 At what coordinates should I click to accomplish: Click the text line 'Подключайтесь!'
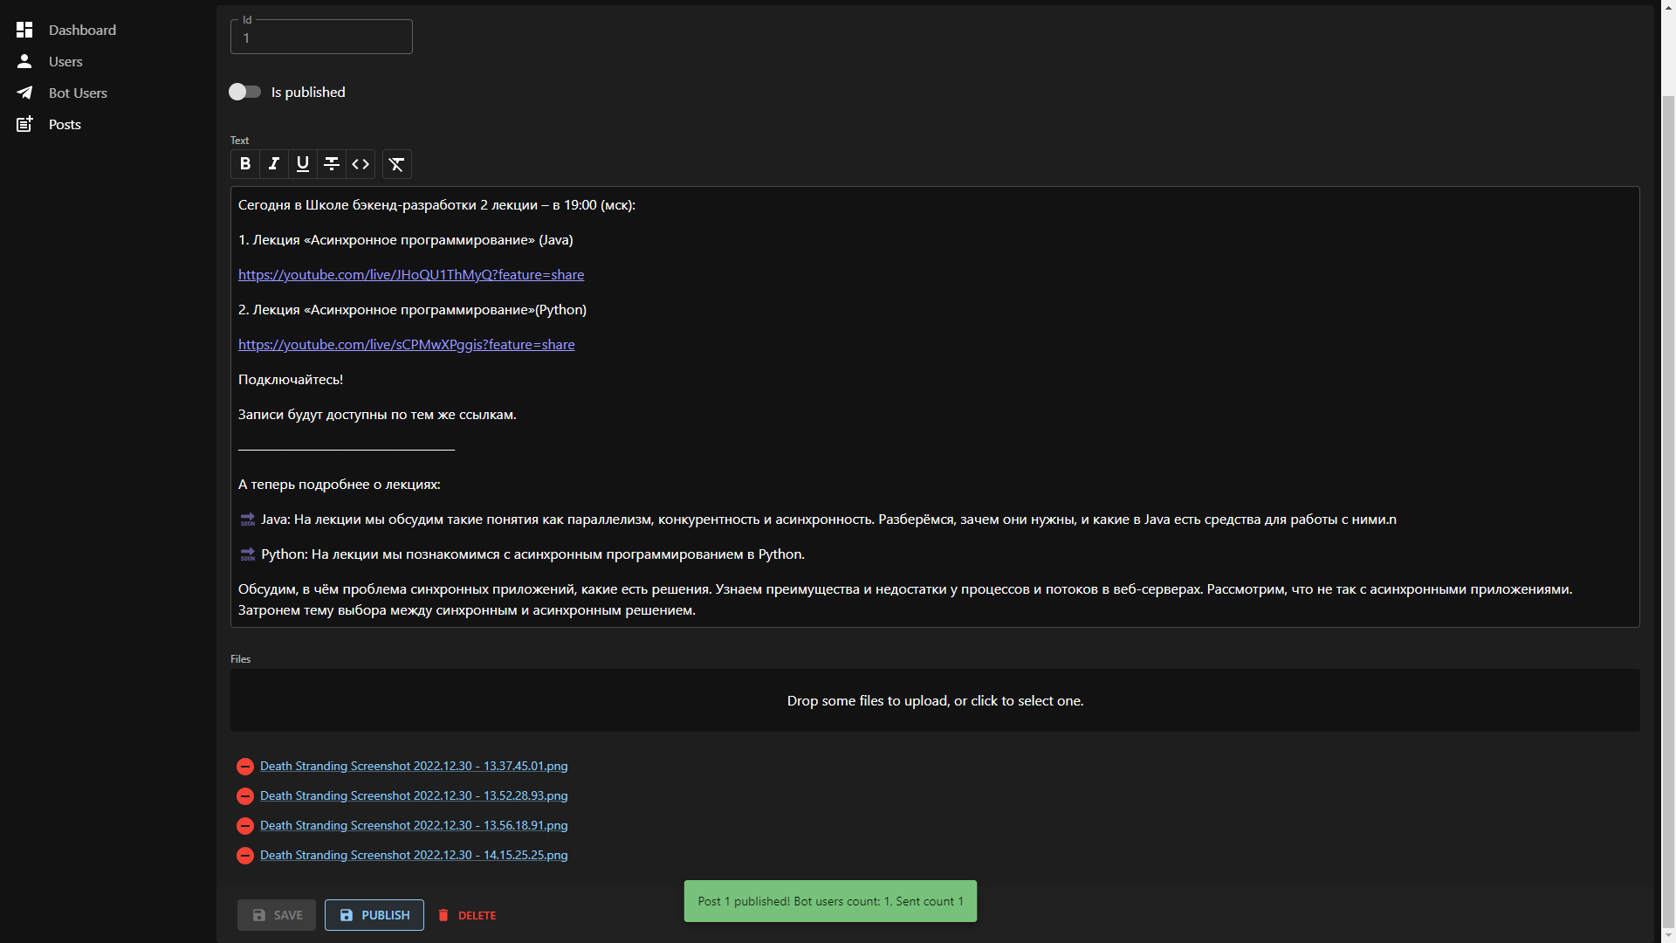coord(291,379)
